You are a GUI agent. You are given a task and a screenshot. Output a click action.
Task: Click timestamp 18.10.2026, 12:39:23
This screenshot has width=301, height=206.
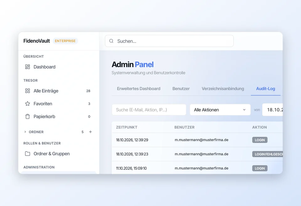click(x=132, y=154)
